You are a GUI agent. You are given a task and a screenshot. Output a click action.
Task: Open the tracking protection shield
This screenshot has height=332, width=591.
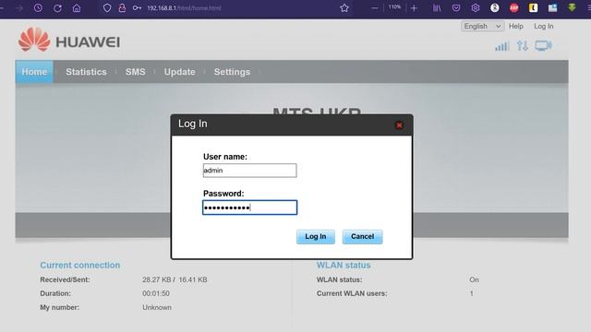click(107, 8)
